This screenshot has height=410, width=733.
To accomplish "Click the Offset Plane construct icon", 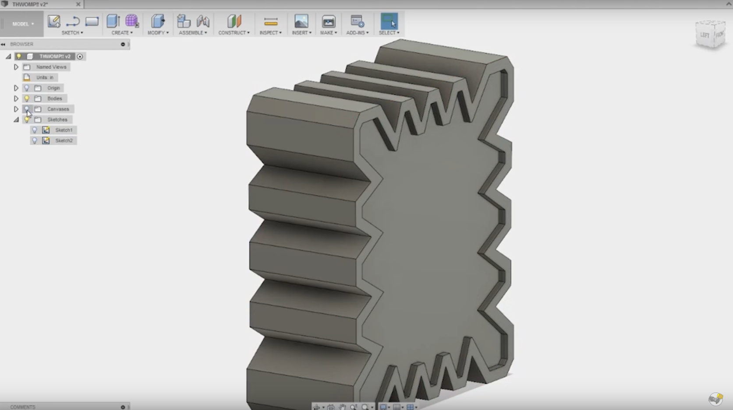I will pyautogui.click(x=234, y=21).
